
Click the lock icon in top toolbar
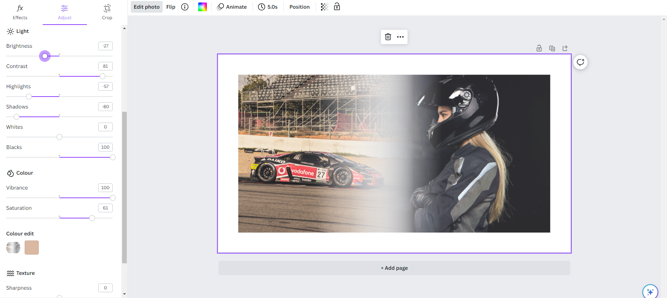(x=337, y=7)
